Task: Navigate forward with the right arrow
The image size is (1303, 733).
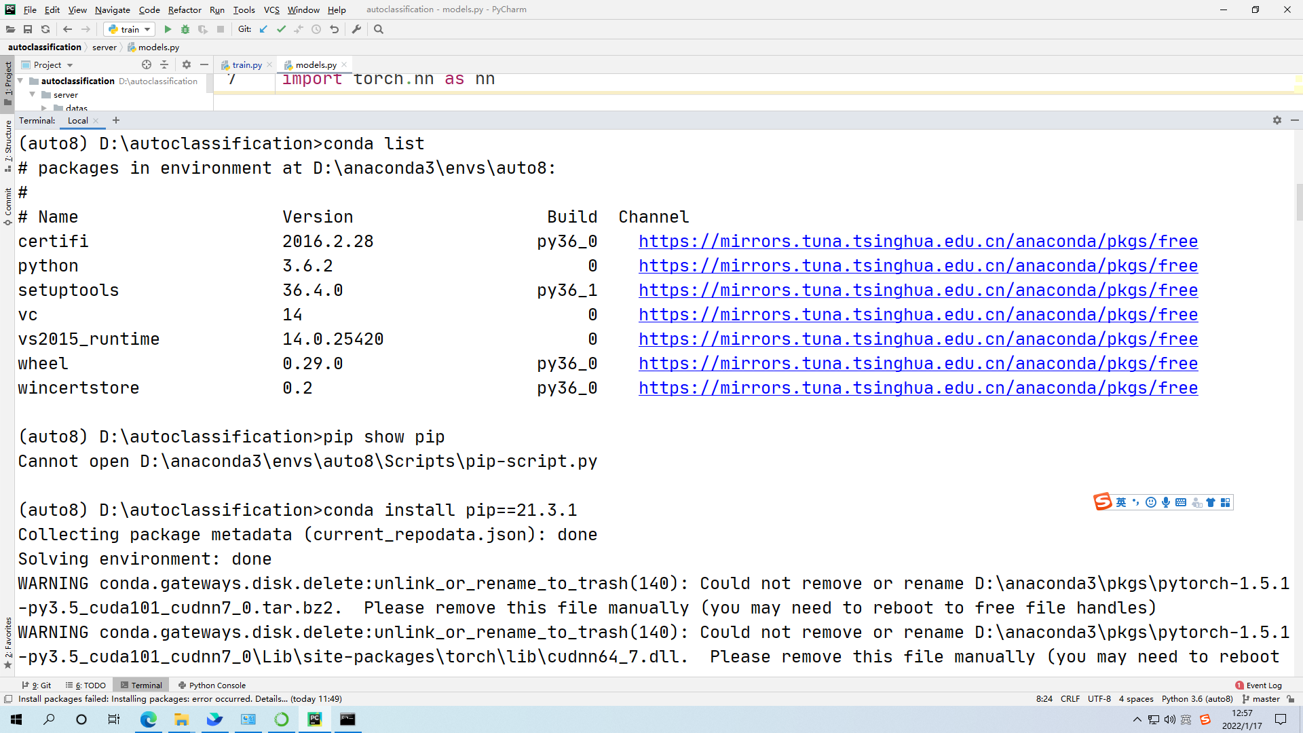Action: [86, 29]
